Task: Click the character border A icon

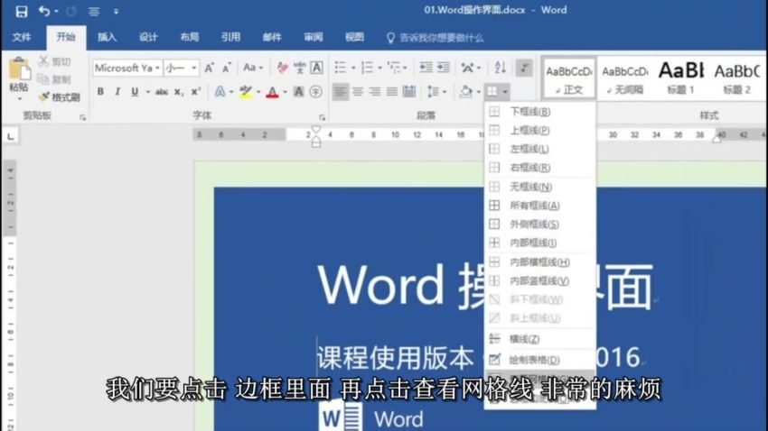Action: tap(317, 68)
